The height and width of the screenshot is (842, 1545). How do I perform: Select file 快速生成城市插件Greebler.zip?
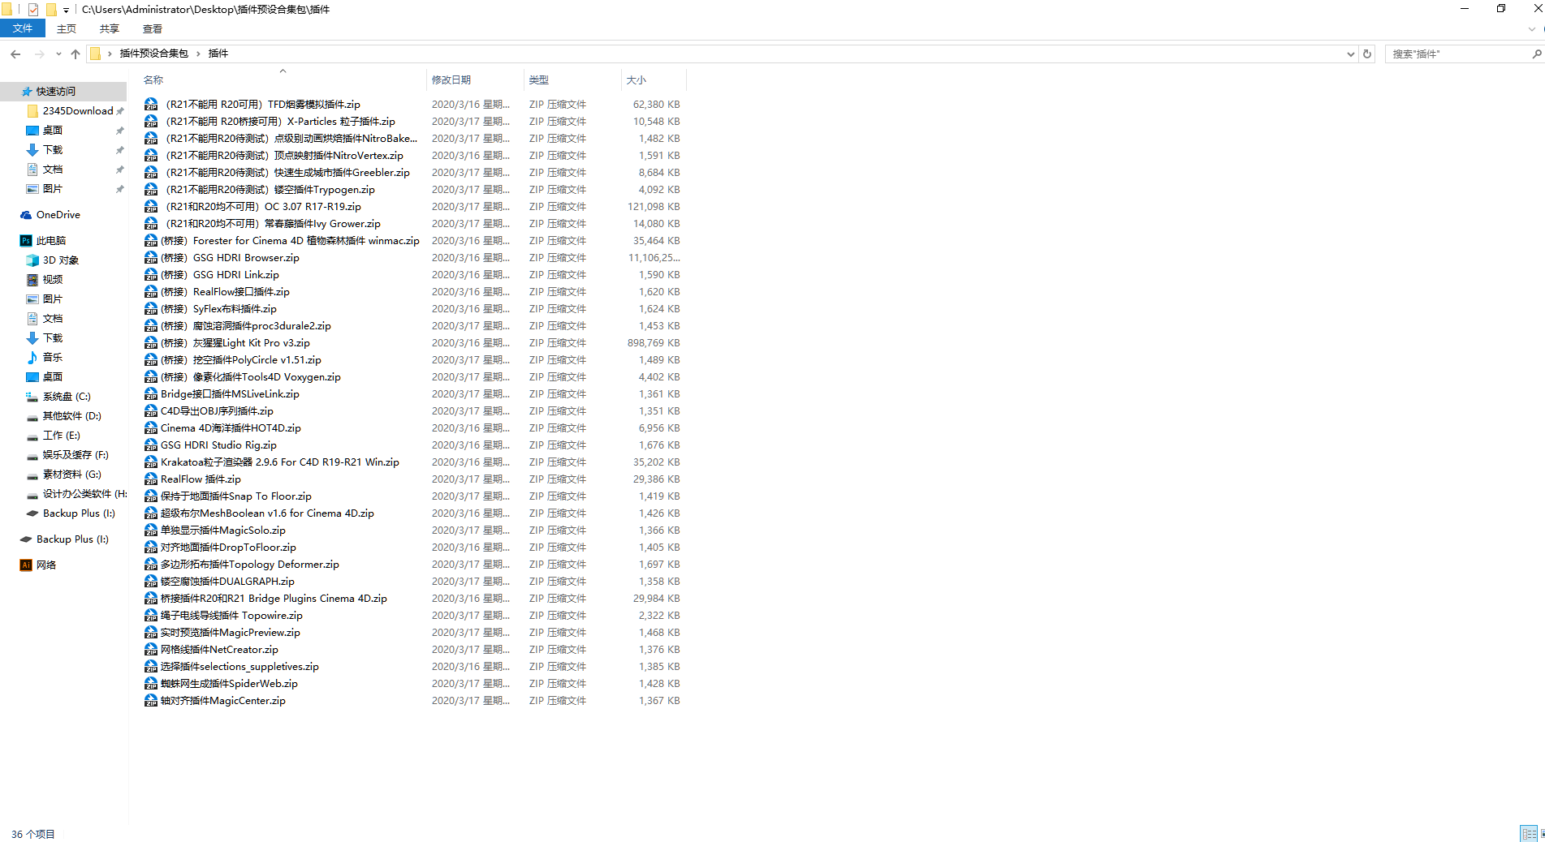pyautogui.click(x=287, y=173)
